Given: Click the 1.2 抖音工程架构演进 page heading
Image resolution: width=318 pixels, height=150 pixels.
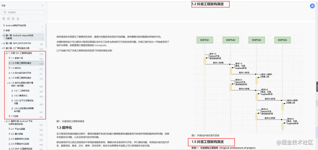Looking at the screenshot, I should (x=208, y=4).
